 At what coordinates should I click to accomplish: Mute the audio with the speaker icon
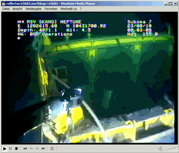coord(161,149)
